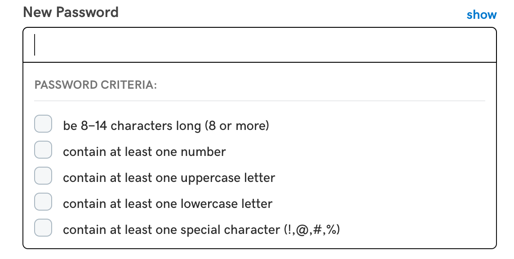Click the 'be 8–14 characters long' text
The image size is (514, 259).
pyautogui.click(x=132, y=126)
